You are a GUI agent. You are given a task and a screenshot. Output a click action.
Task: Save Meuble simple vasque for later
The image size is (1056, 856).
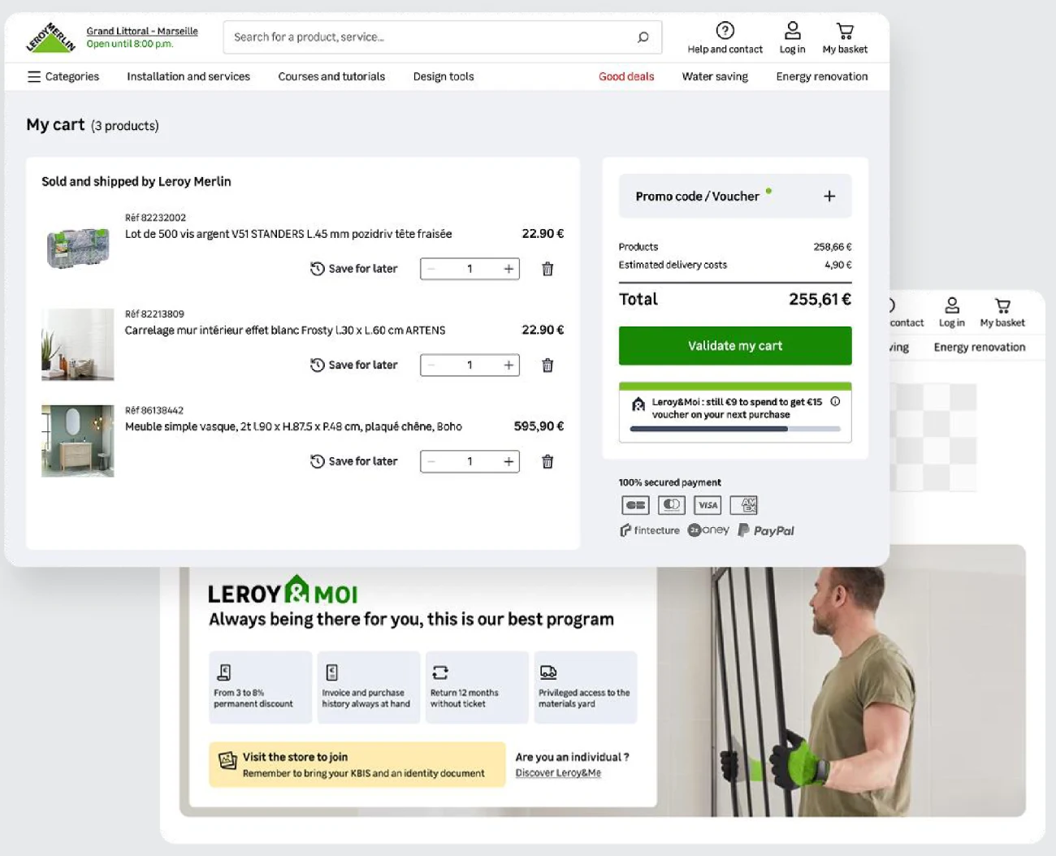[354, 461]
